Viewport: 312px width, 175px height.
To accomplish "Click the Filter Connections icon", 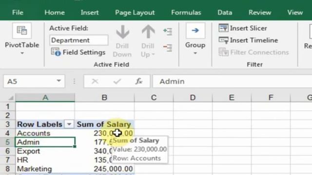I will (x=223, y=52).
